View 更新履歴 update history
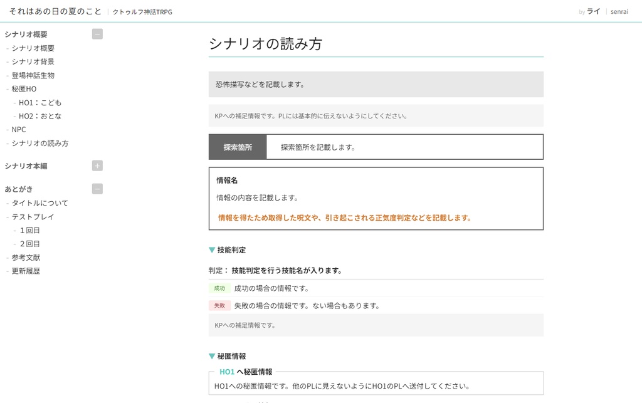The height and width of the screenshot is (403, 642). tap(26, 271)
